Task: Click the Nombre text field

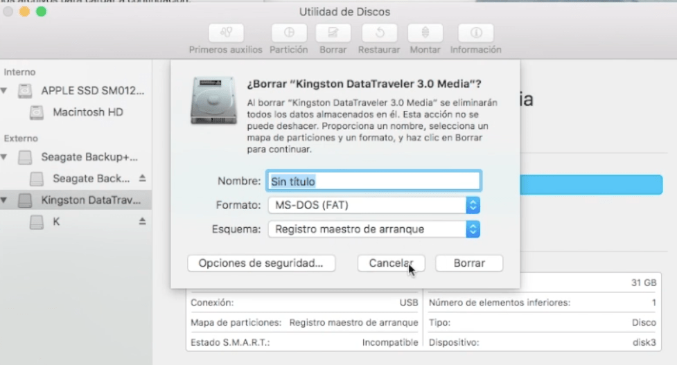Action: [x=373, y=181]
